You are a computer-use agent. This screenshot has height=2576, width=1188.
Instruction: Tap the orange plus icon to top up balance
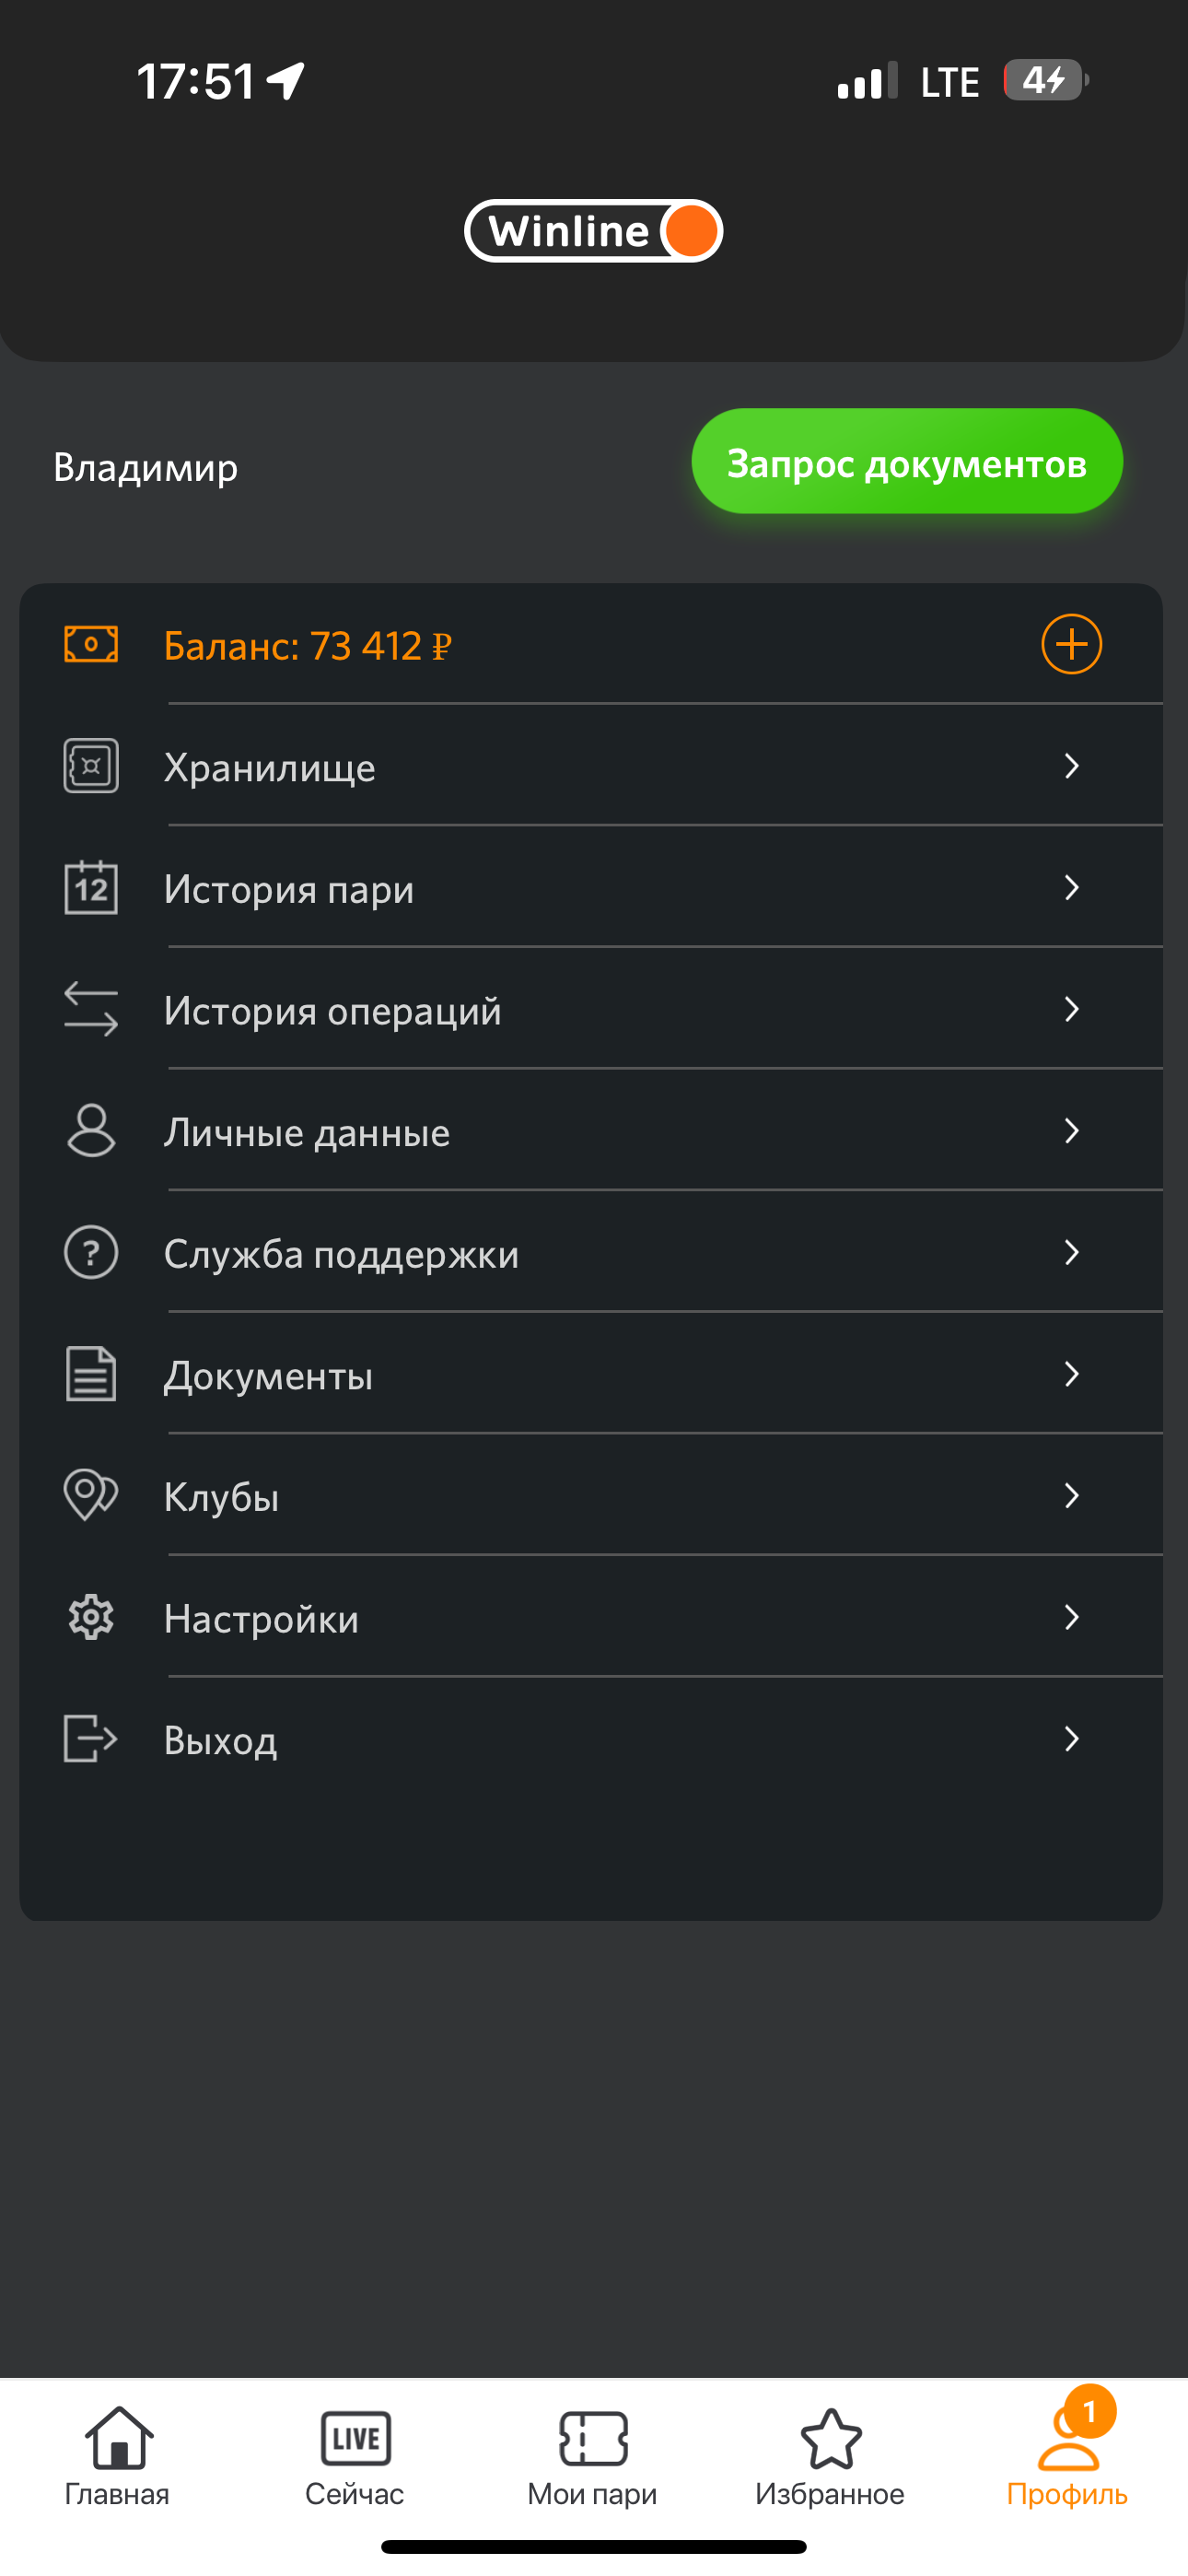pos(1071,644)
